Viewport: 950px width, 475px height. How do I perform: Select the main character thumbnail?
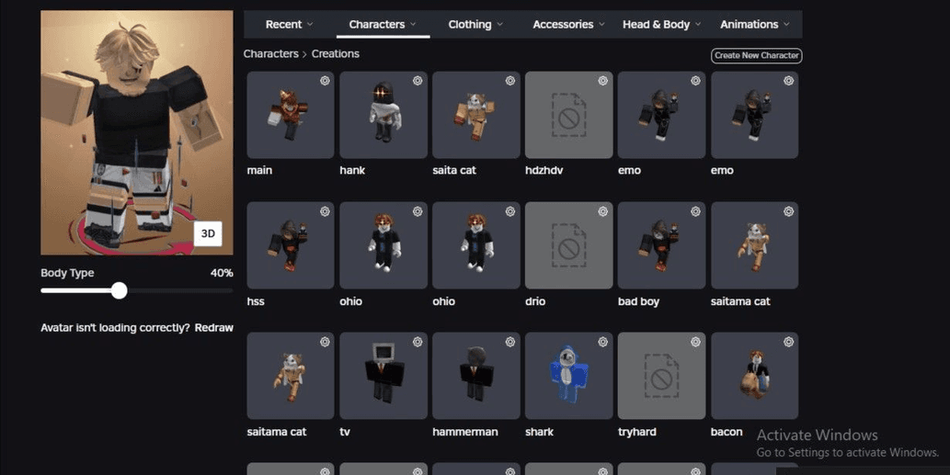pos(291,115)
